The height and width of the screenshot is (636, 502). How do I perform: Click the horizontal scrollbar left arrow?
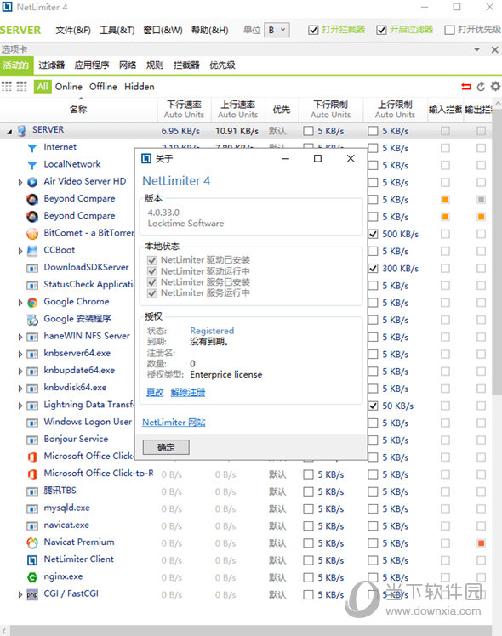click(x=4, y=631)
